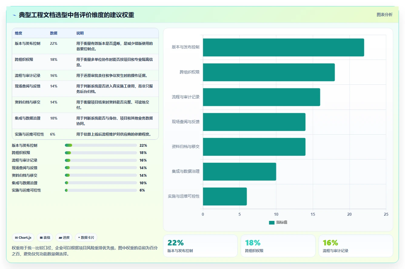Image resolution: width=405 pixels, height=269 pixels.
Task: Click the 指标值 legend text
Action: point(282,222)
